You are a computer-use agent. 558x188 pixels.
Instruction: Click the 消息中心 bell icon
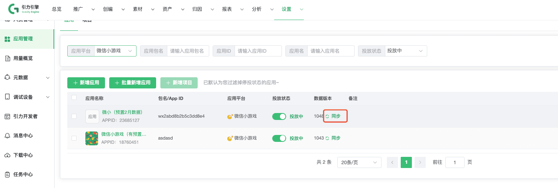pyautogui.click(x=7, y=136)
